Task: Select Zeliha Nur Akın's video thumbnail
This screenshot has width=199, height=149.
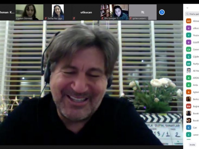Action: [x=58, y=12]
